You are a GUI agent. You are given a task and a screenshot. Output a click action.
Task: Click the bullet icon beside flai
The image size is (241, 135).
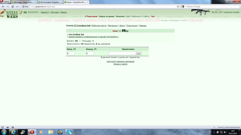[21, 12]
